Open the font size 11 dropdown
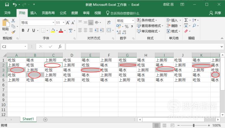 tap(63, 23)
